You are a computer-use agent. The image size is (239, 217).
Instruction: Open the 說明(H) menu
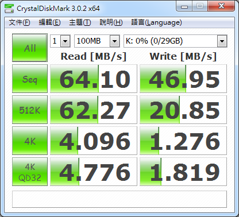coord(111,22)
